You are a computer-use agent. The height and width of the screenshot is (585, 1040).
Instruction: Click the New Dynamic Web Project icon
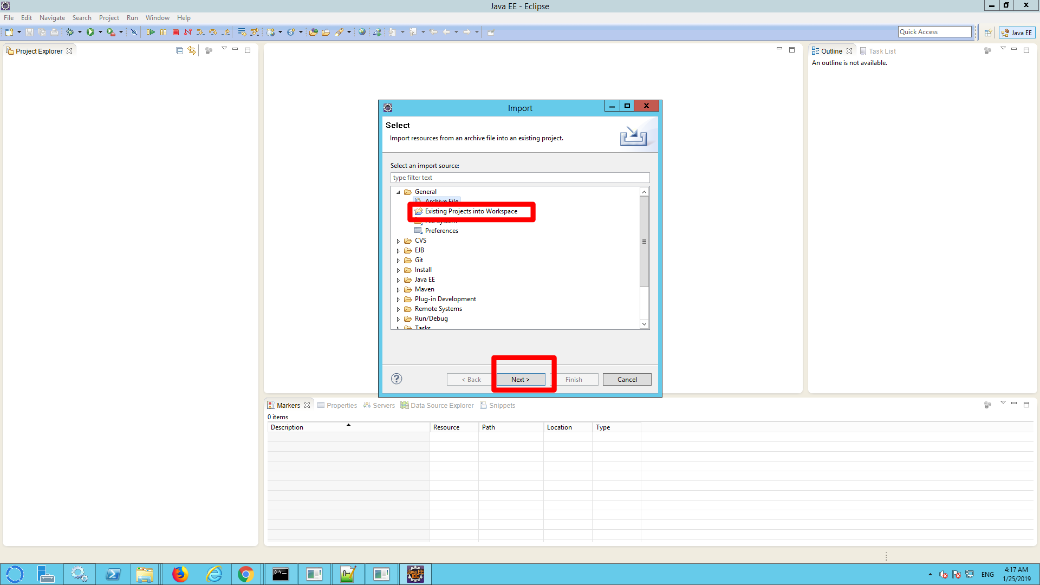(271, 32)
